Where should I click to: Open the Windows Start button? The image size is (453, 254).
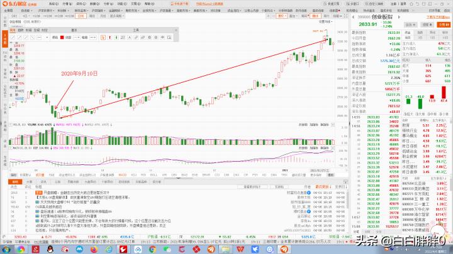pyautogui.click(x=6, y=249)
